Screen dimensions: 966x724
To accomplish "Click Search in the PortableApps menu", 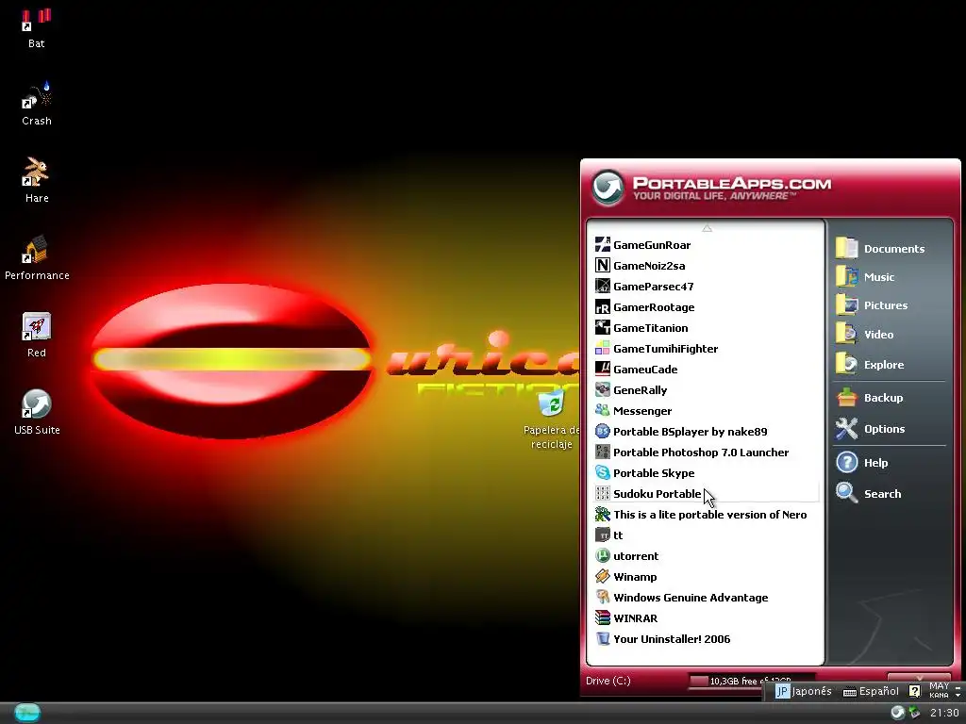I will pos(868,493).
